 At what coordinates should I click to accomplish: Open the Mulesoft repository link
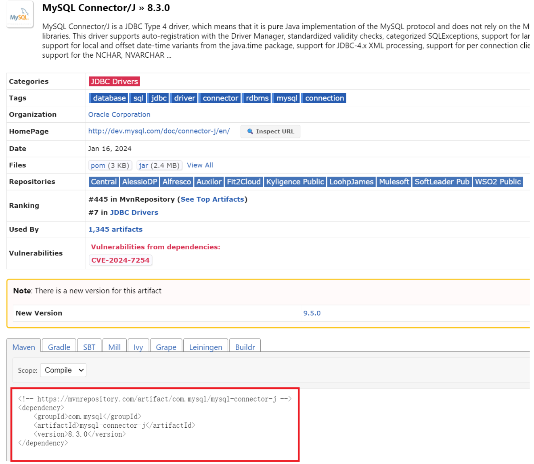[x=394, y=182]
